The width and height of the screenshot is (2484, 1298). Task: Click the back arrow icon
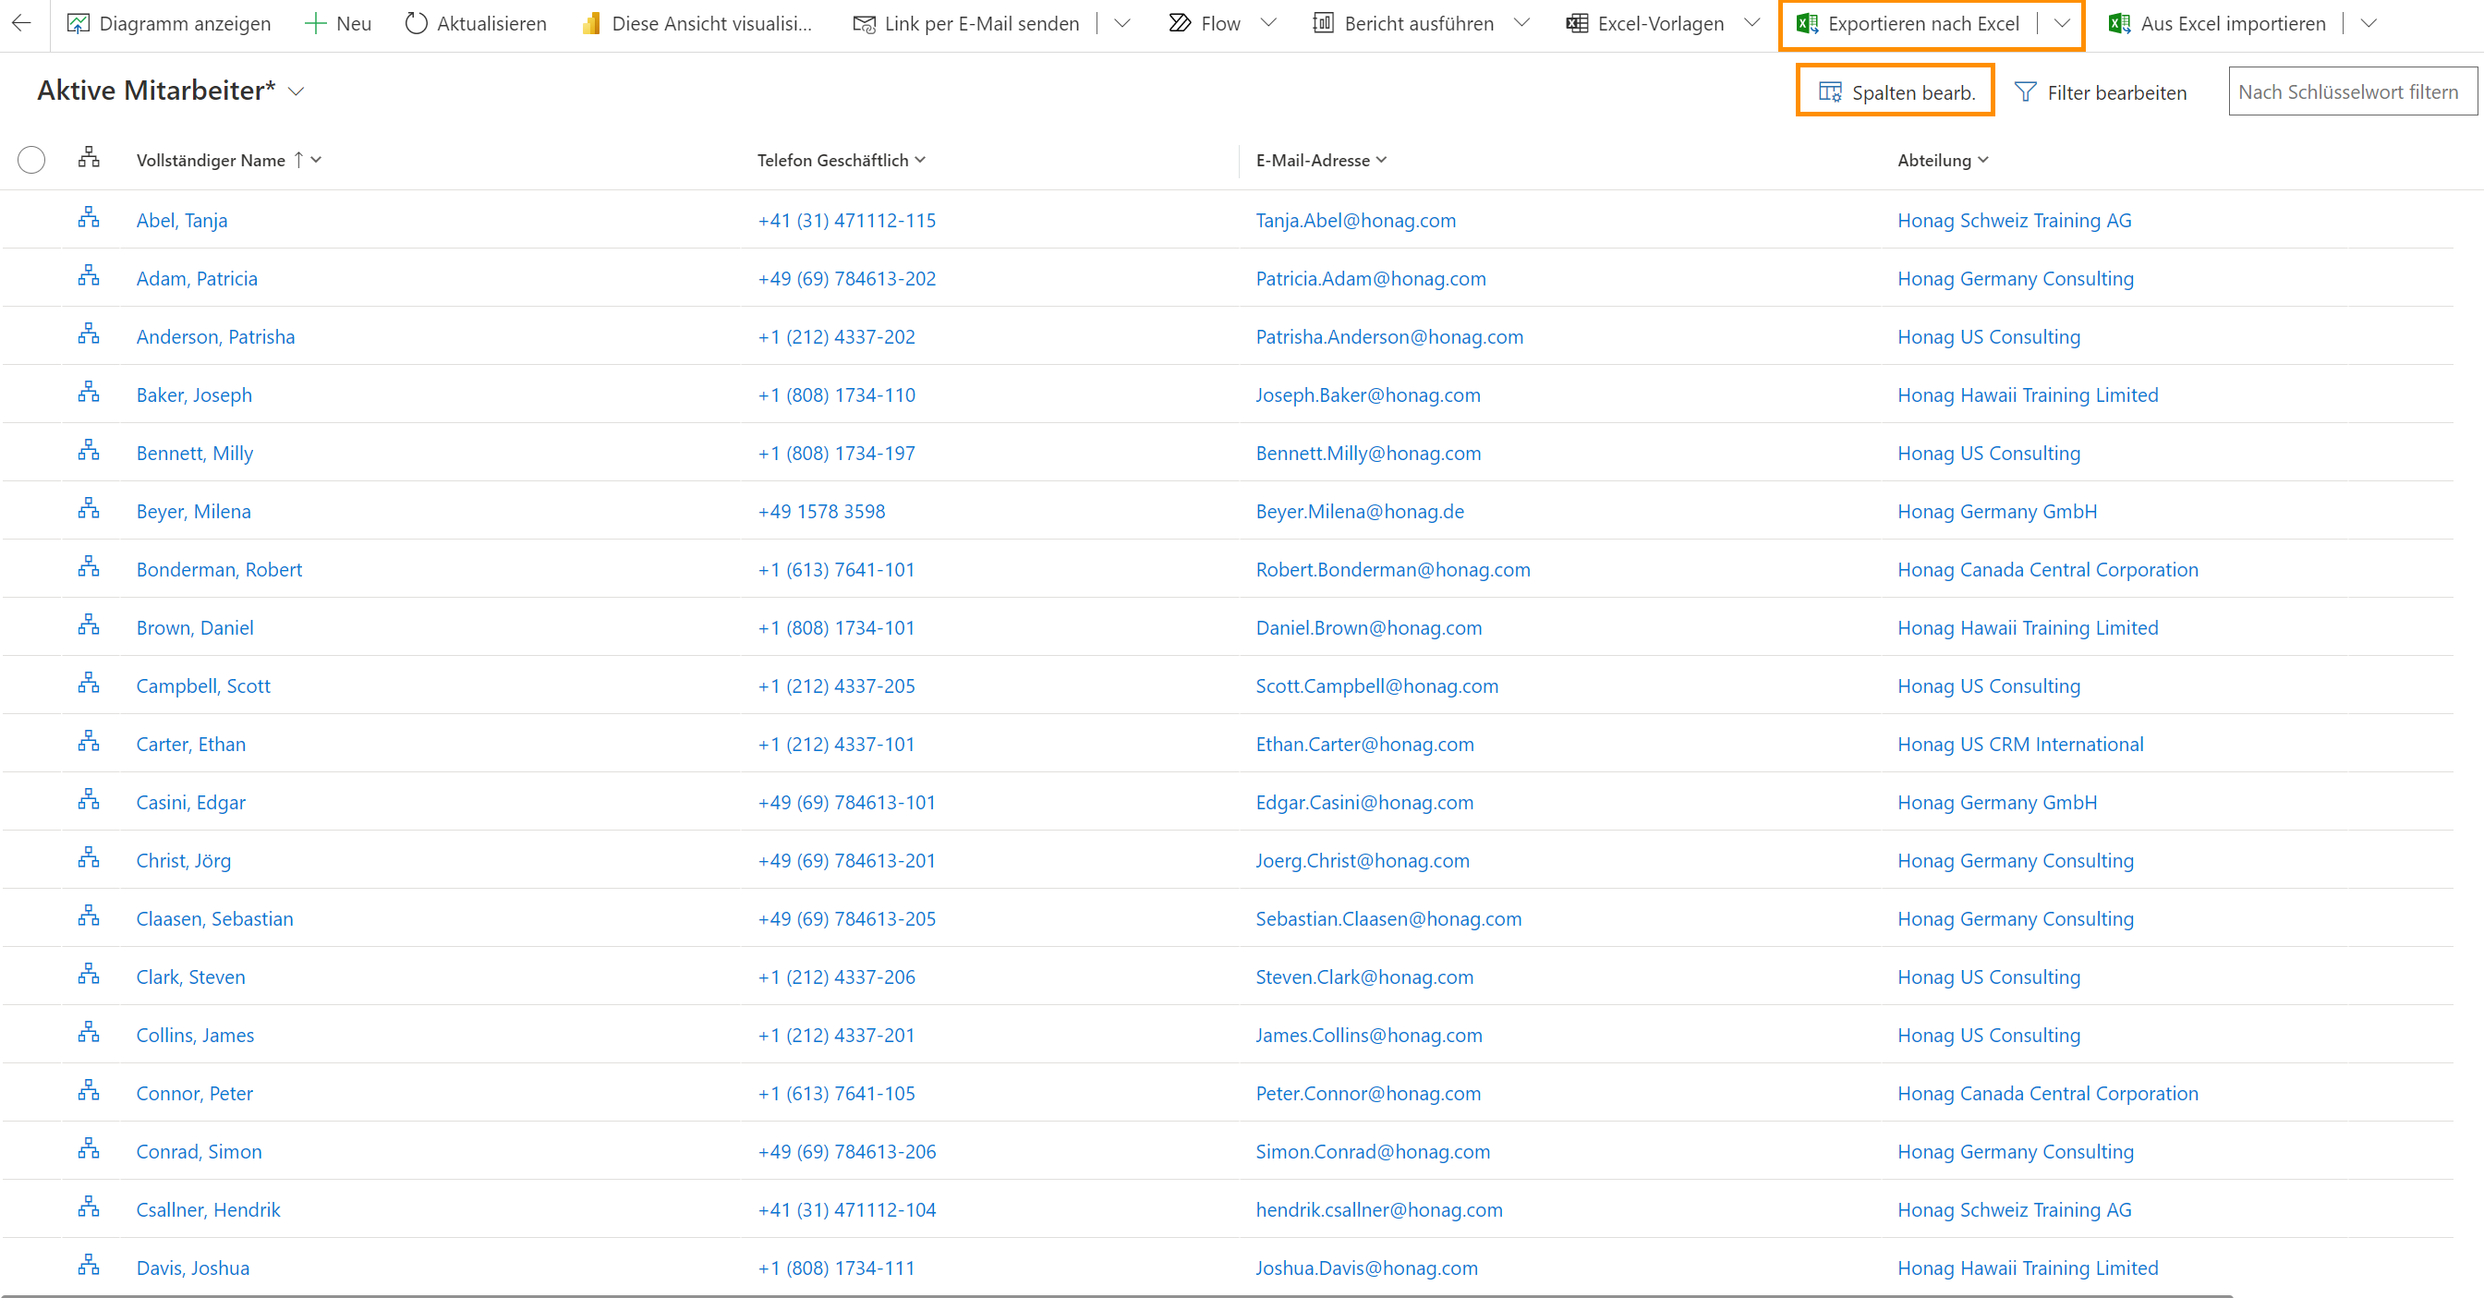click(21, 23)
